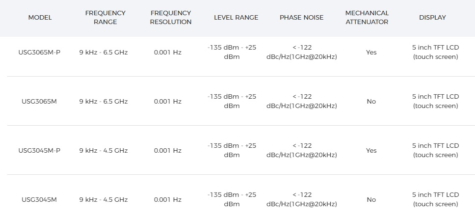The height and width of the screenshot is (219, 475).
Task: Click the 9 kHz - 6.5 GHz cell of USG3065M-P
Action: [104, 52]
